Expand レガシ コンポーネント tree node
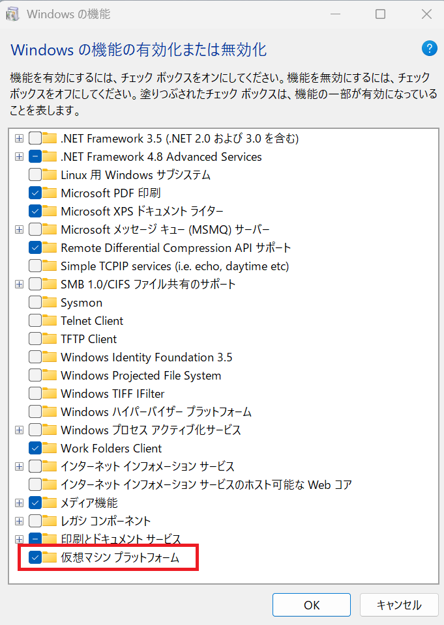The image size is (444, 625). [x=19, y=521]
